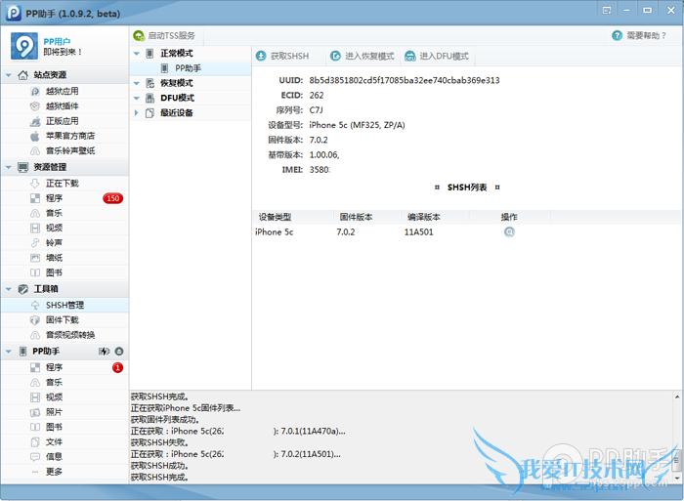Collapse the PP助手 device section
Viewport: 684px width, 501px height.
8,351
